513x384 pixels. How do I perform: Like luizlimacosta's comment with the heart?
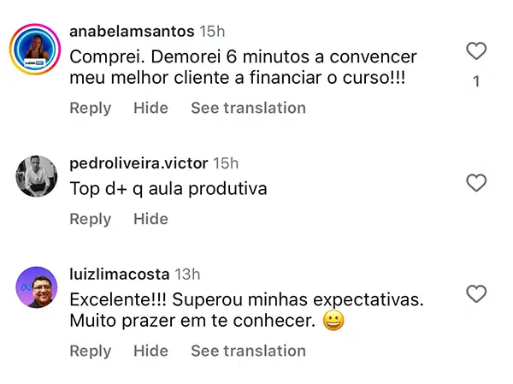point(476,295)
